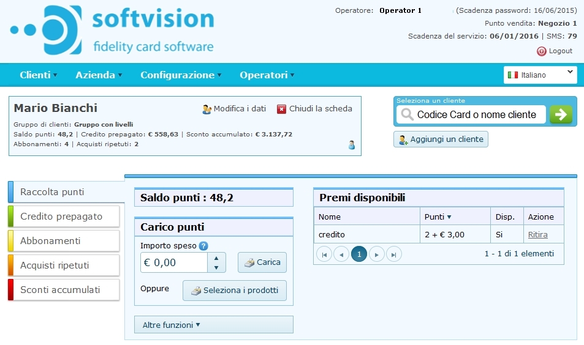Click the small customer figure icon in Mario Bianchi card

point(352,145)
